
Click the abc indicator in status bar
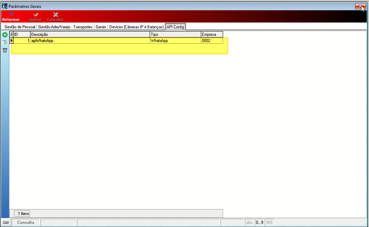[249, 222]
